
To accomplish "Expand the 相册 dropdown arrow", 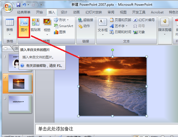I will pos(47,35).
